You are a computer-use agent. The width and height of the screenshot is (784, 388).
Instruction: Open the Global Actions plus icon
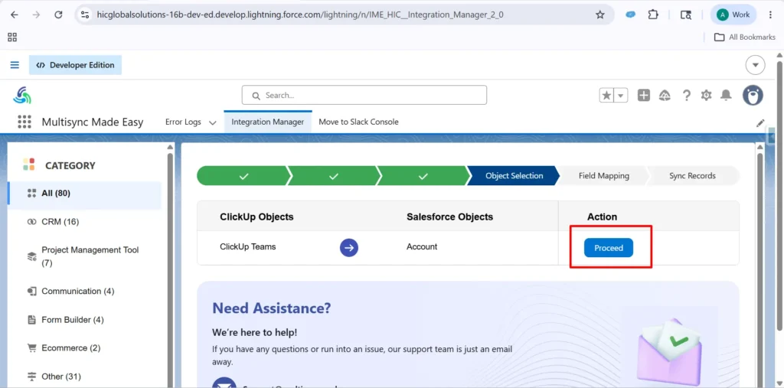click(643, 95)
